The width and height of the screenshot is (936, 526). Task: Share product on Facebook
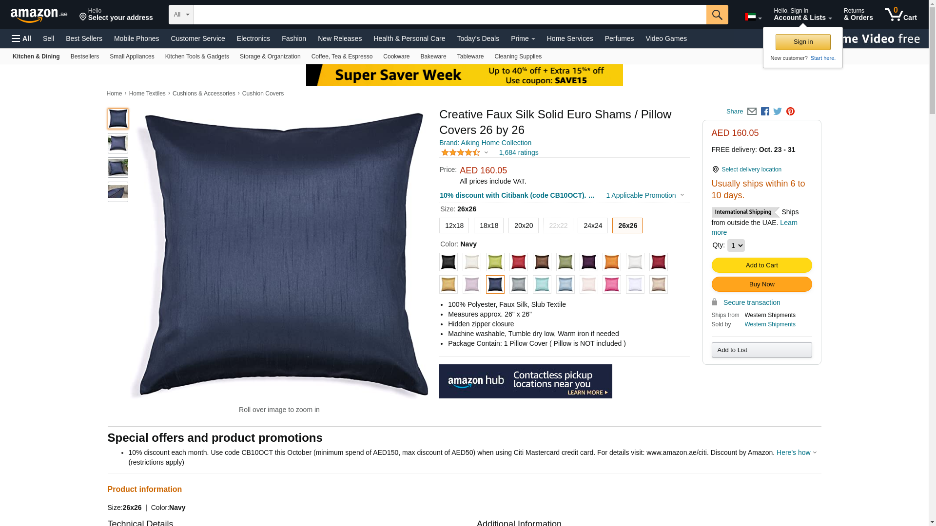tap(765, 112)
